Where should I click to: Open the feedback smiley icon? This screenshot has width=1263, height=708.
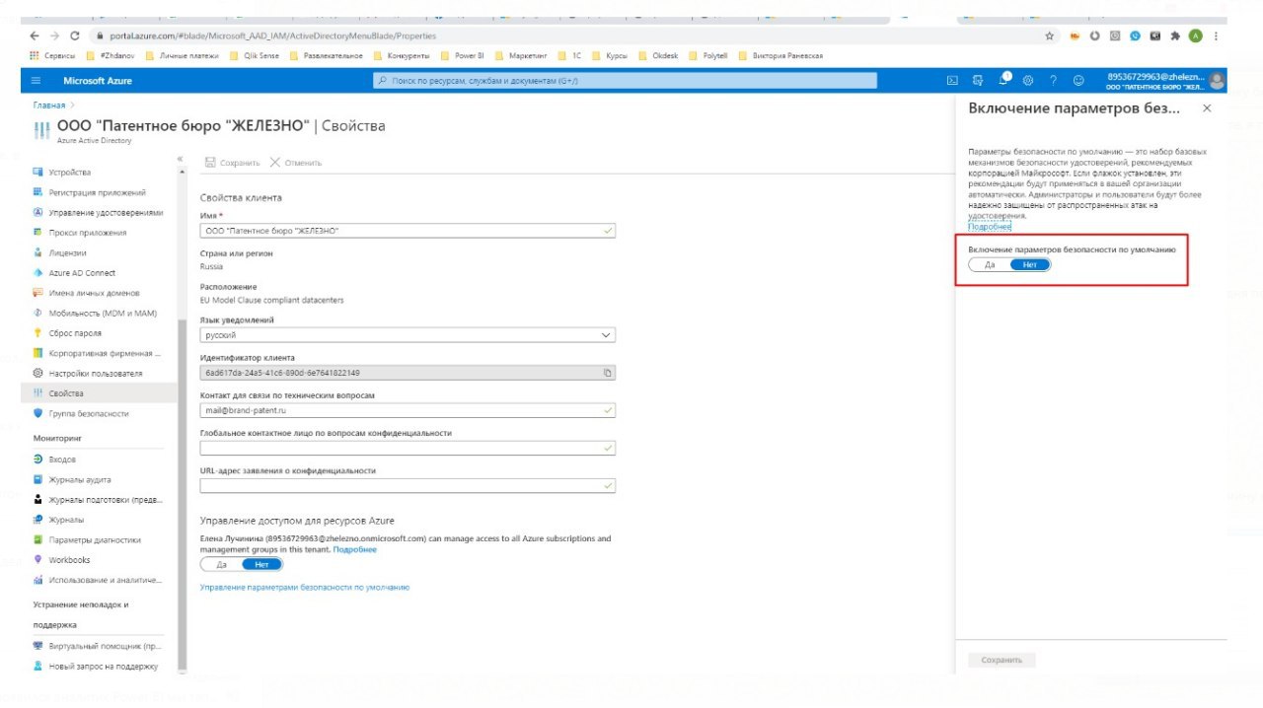point(1078,81)
